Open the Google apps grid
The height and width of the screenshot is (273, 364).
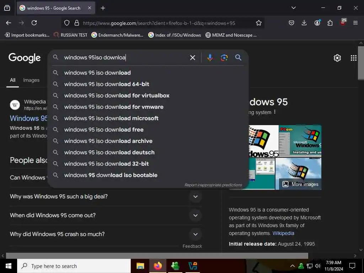[x=354, y=58]
